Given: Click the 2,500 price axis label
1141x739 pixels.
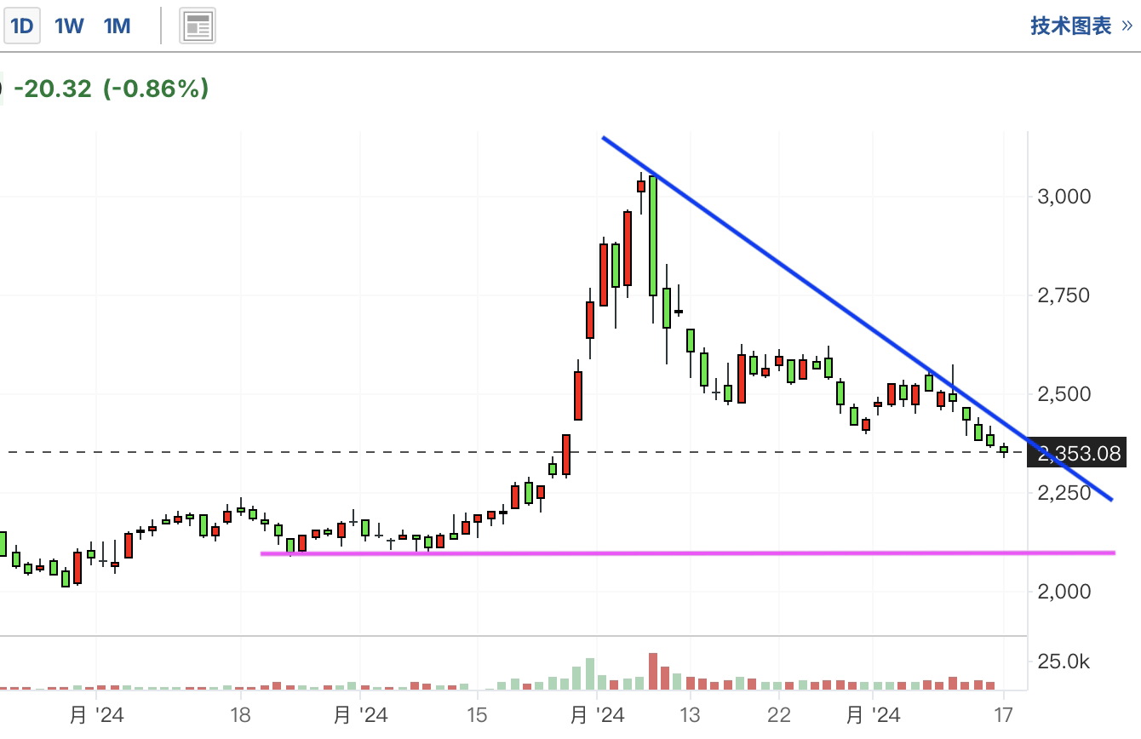Looking at the screenshot, I should click(x=1064, y=394).
